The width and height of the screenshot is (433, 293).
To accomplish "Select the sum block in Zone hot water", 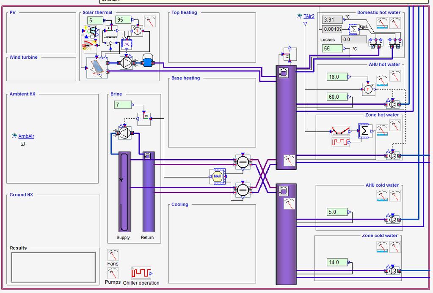I will click(365, 131).
